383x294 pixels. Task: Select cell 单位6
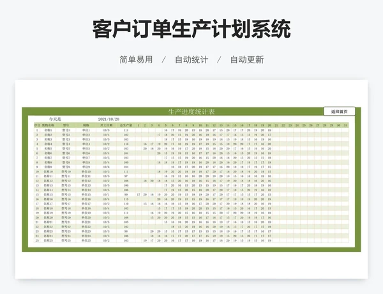click(86, 153)
